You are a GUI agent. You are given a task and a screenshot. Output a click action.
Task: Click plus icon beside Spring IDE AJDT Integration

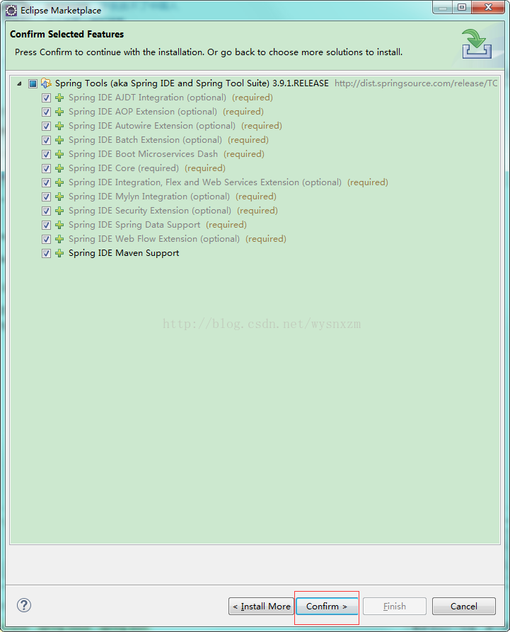(59, 98)
